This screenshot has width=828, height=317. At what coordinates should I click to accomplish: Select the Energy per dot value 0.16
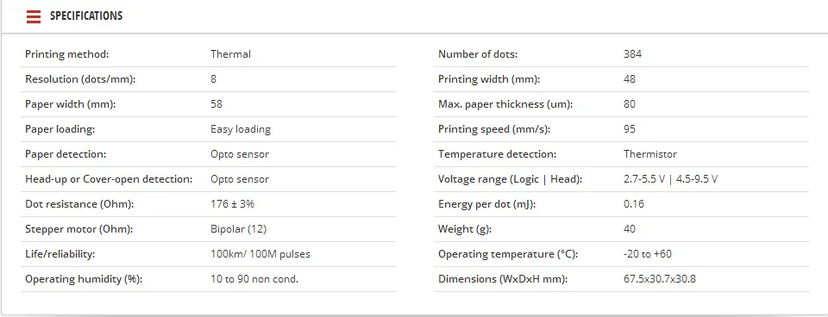[x=634, y=204]
